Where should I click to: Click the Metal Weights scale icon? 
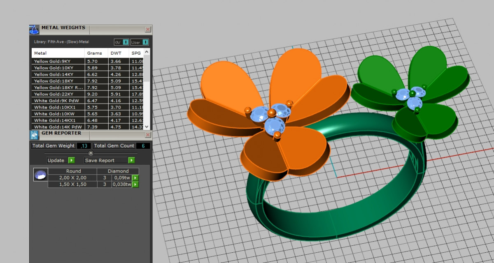click(x=34, y=29)
